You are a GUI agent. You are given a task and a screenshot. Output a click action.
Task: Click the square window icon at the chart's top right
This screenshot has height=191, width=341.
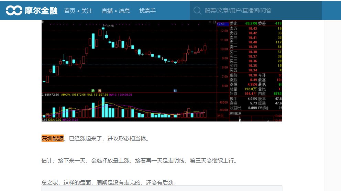tap(214, 22)
